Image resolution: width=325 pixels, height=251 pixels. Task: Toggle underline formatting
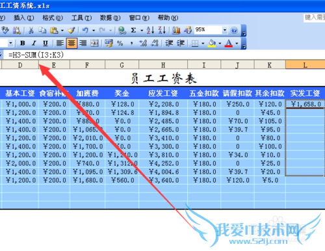pos(45,44)
